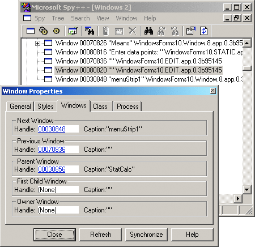Screen dimensions: 255x247
Task: Click the toolbar Refresh page icon
Action: (x=204, y=31)
